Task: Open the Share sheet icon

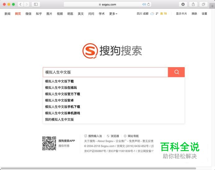Action: [193, 4]
